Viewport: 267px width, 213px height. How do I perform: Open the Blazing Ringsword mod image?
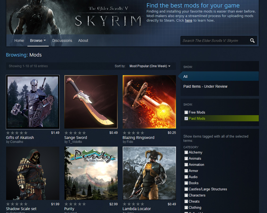point(149,102)
